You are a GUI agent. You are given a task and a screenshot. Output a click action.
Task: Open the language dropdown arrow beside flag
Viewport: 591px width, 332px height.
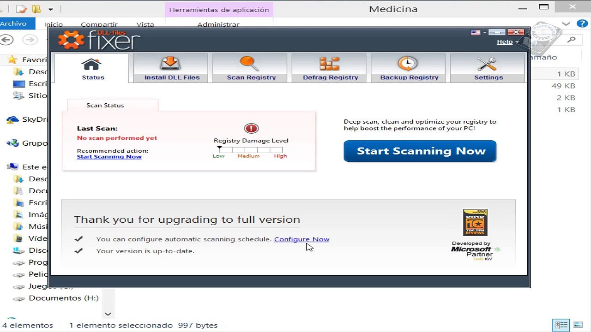tap(484, 33)
